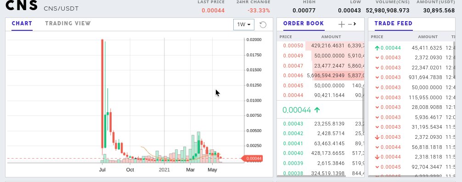462x182 pixels.
Task: Click red down chevron on 931,694.7838 trade row
Action: (x=377, y=78)
